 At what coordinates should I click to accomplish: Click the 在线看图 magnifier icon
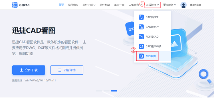(x=141, y=56)
